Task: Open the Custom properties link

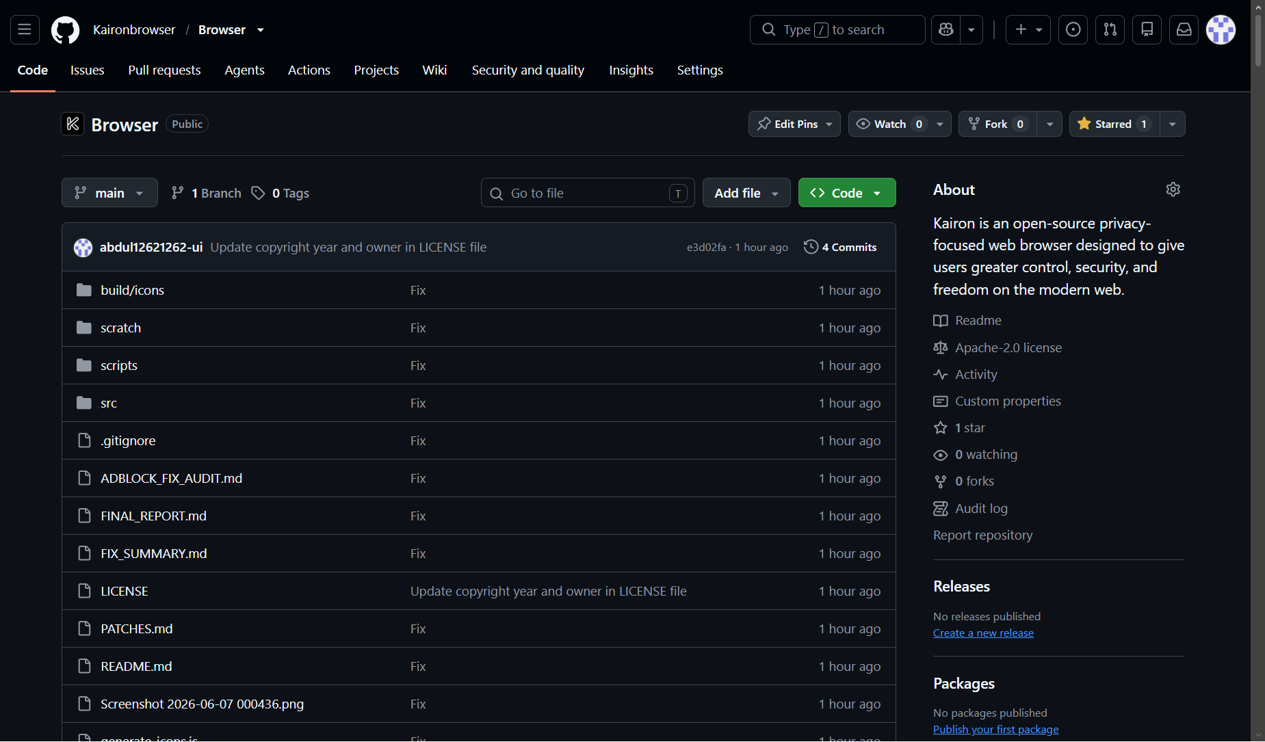Action: (x=1008, y=401)
